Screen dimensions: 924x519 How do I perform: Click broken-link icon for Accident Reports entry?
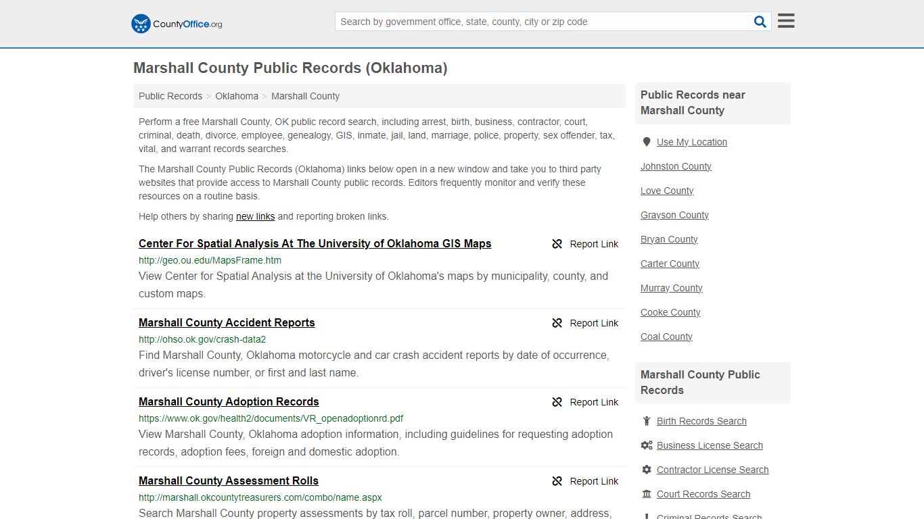[x=557, y=323]
